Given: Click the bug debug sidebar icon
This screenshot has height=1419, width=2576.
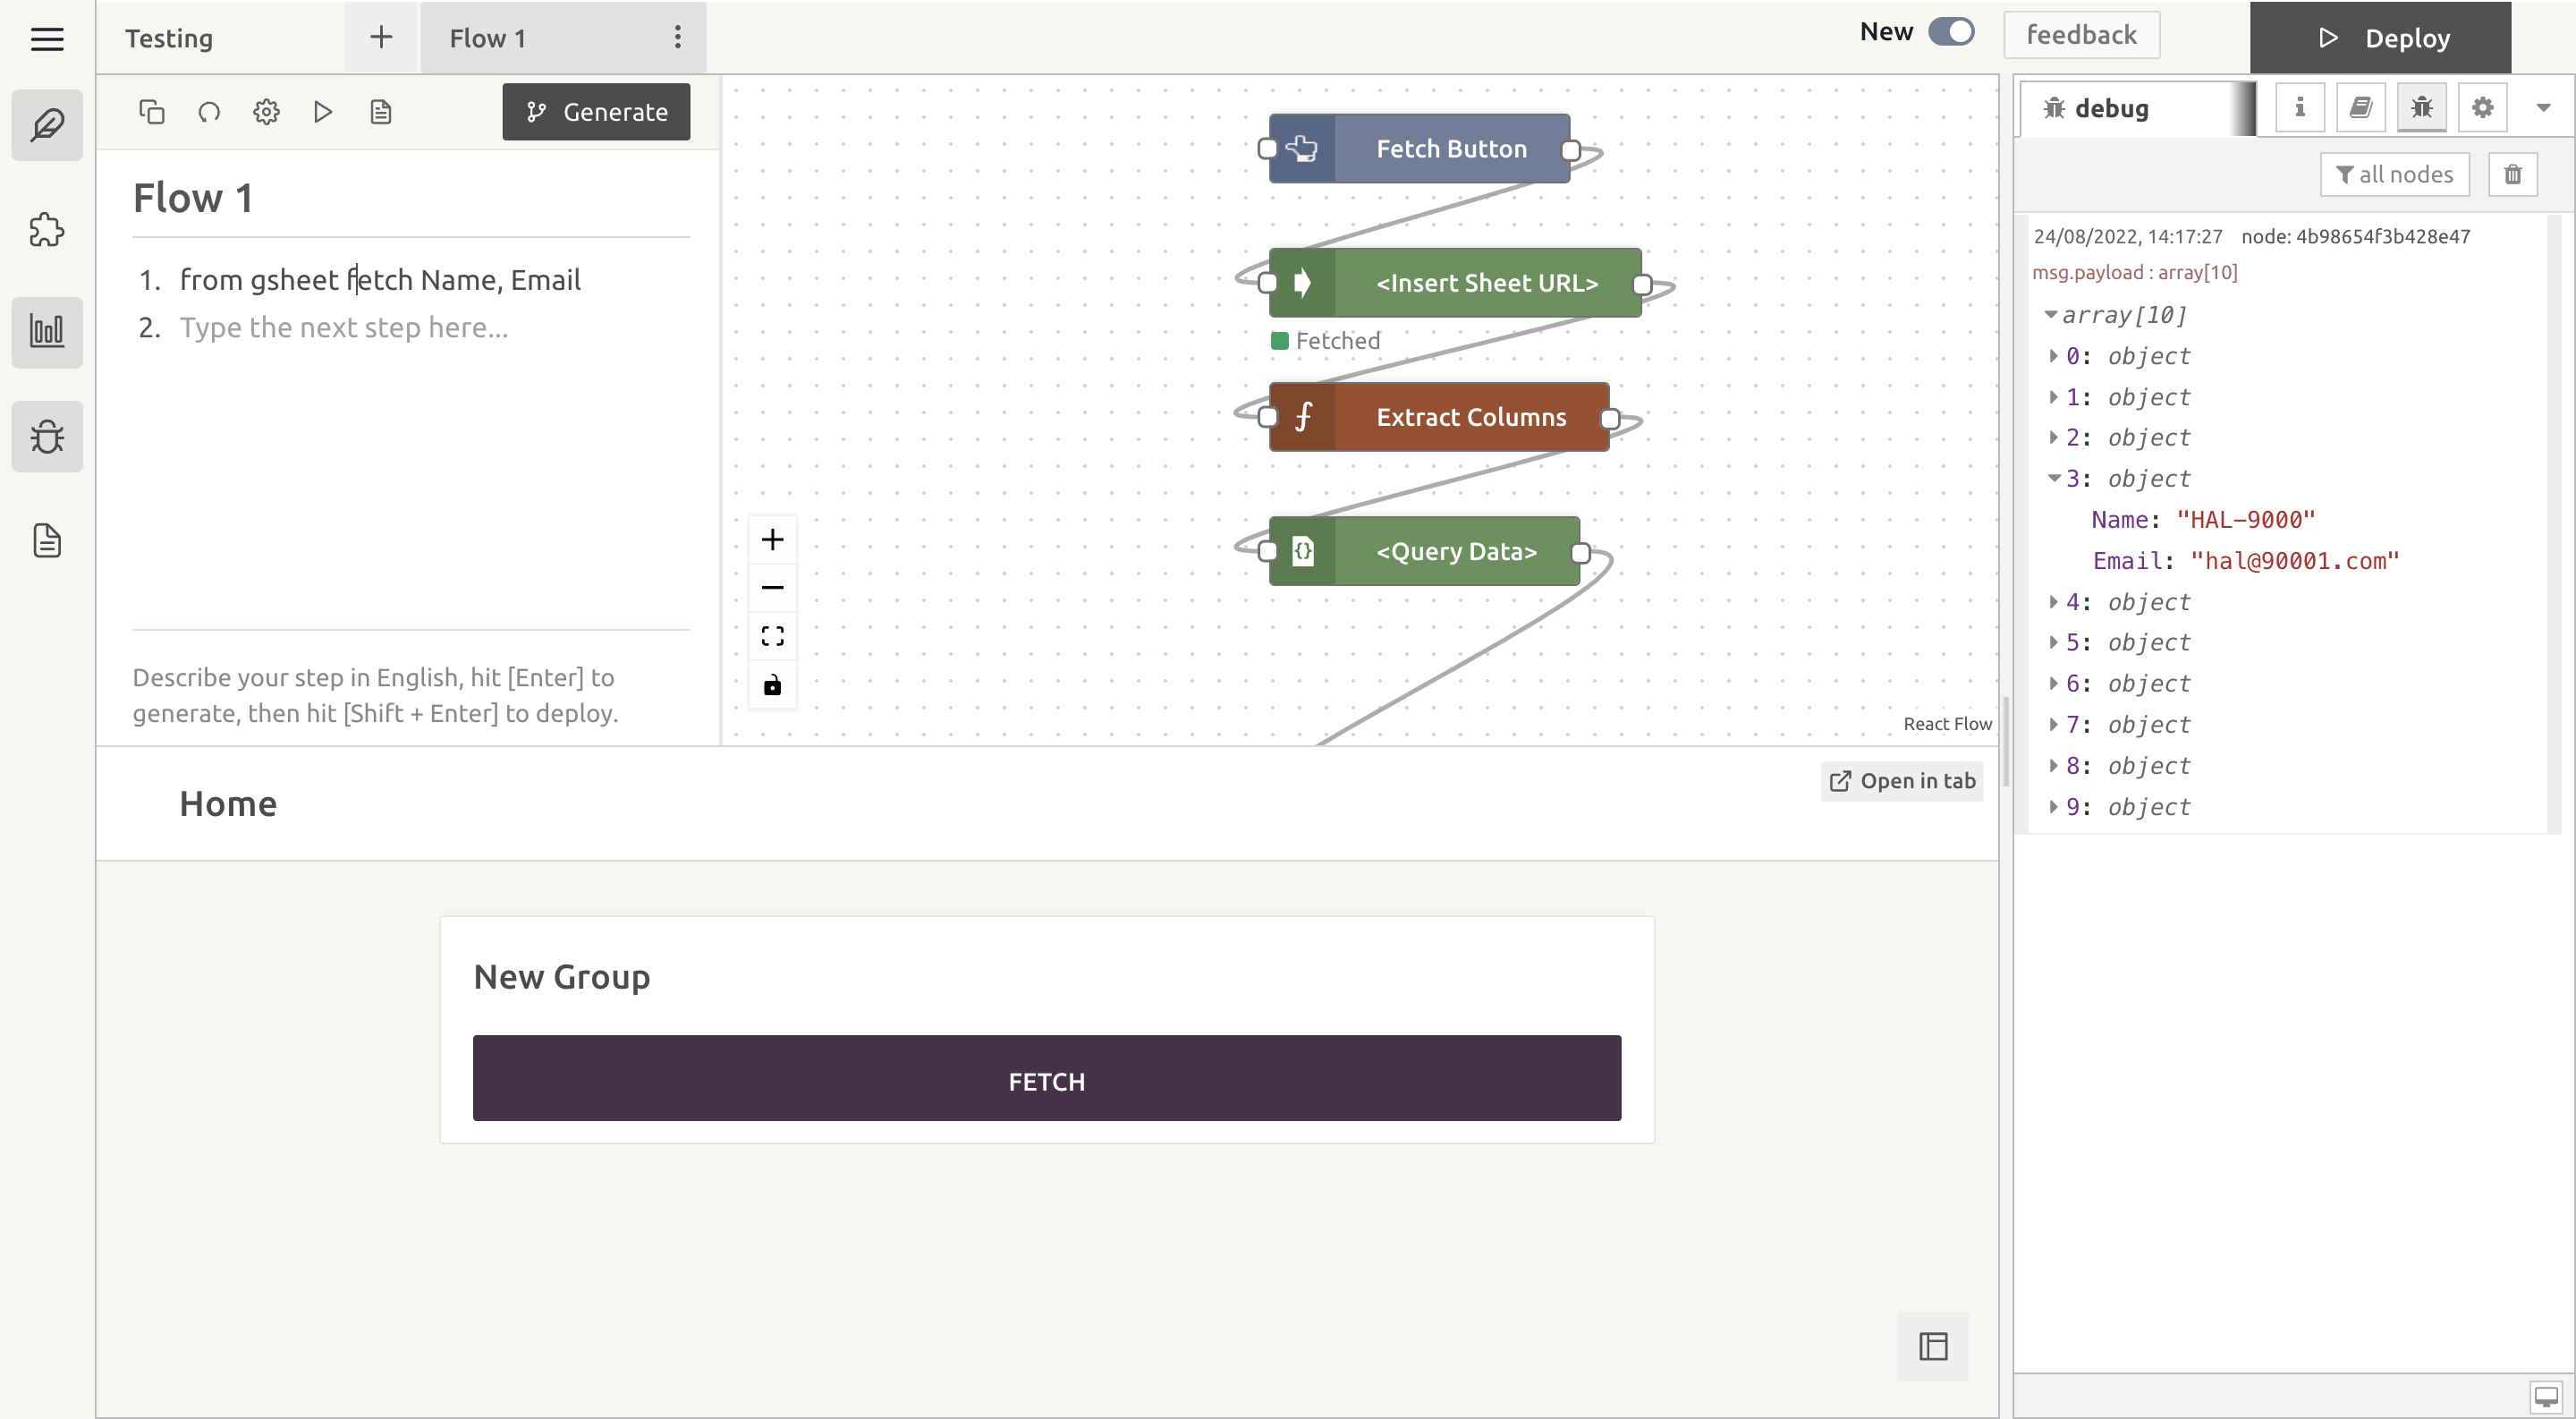Looking at the screenshot, I should (x=47, y=436).
